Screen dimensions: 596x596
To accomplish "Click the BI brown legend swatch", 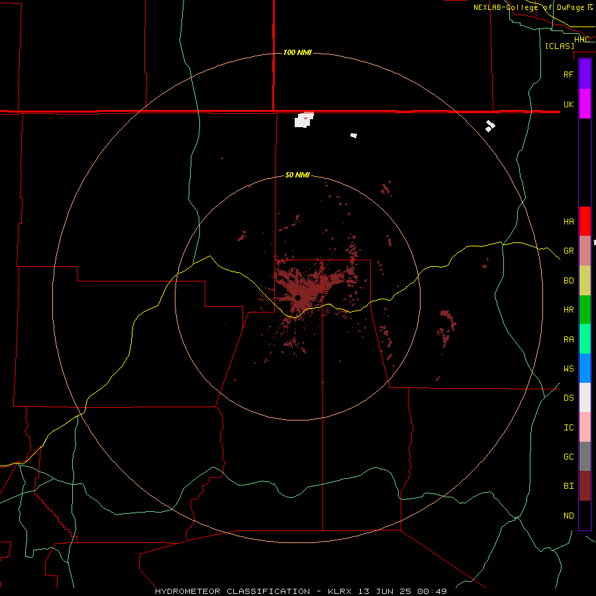I will click(x=585, y=486).
